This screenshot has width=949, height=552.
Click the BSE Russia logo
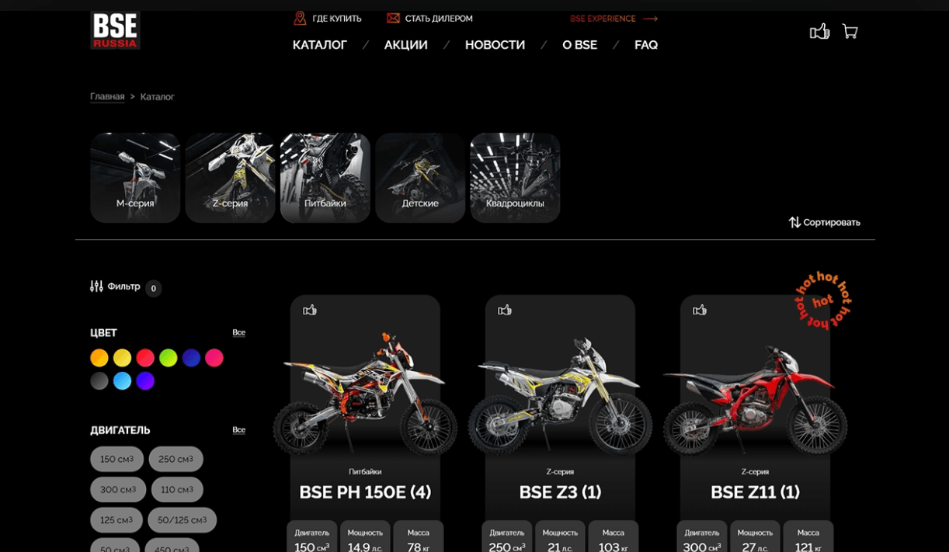[x=115, y=30]
